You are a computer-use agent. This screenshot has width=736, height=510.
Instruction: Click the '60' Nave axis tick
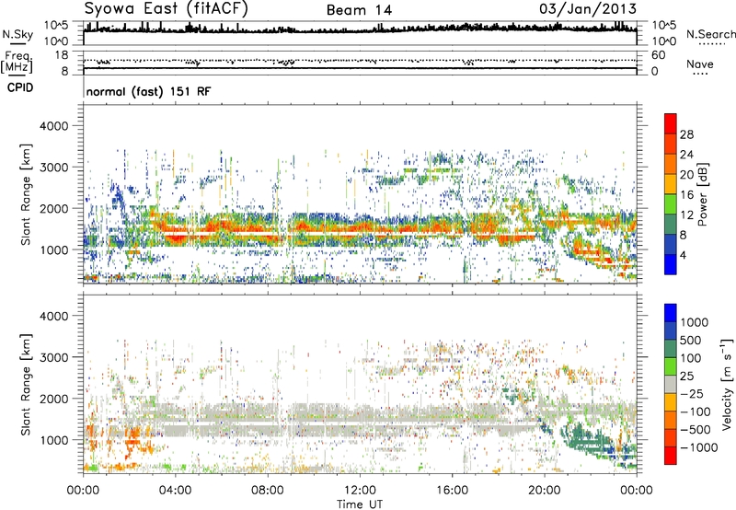658,55
